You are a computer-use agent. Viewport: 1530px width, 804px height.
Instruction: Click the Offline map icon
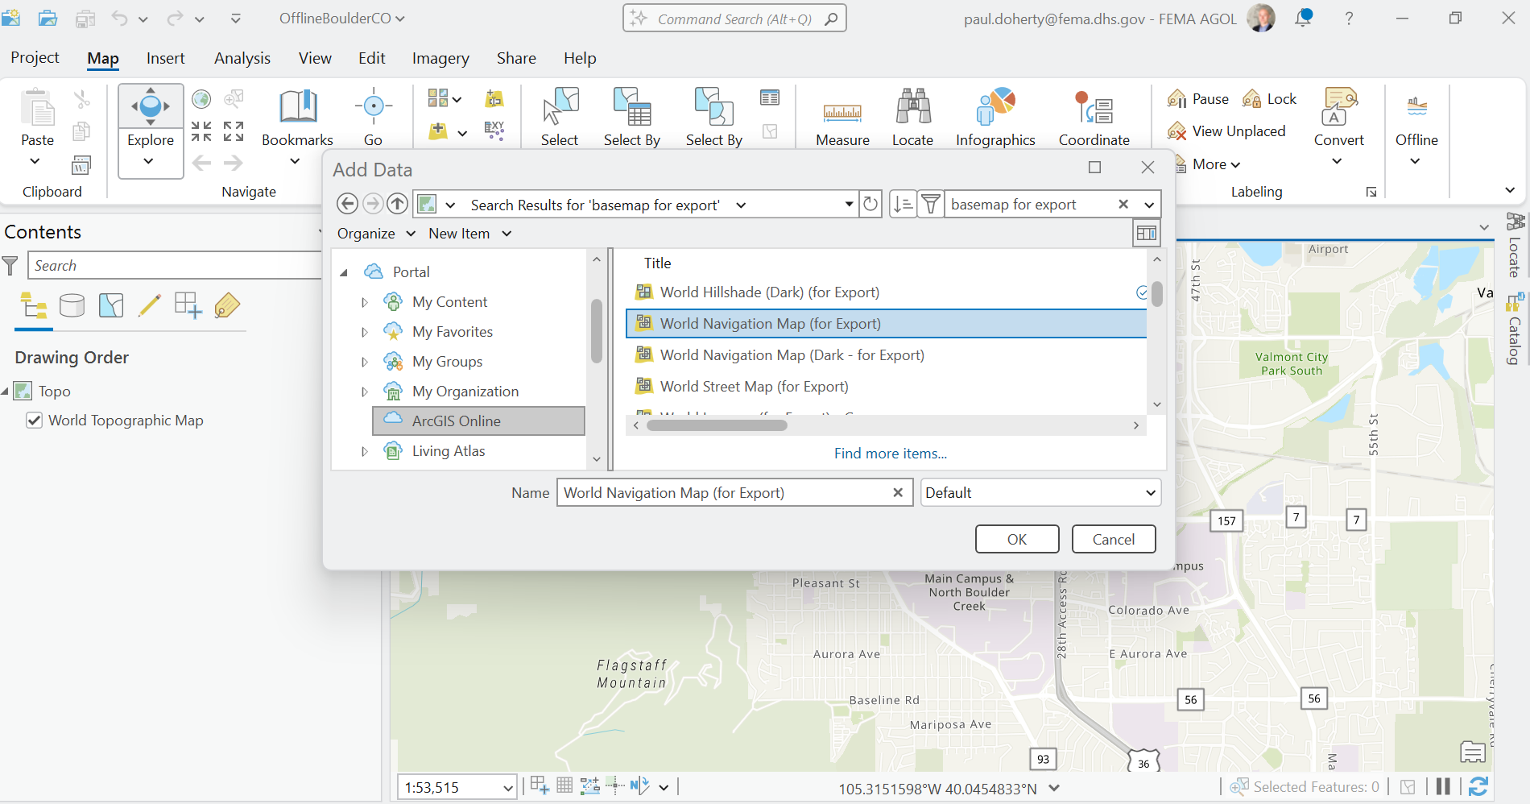(1416, 107)
